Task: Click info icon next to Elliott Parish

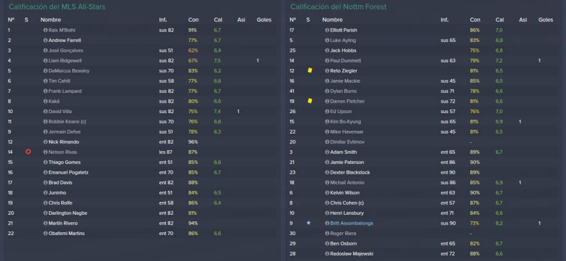Action: click(327, 30)
